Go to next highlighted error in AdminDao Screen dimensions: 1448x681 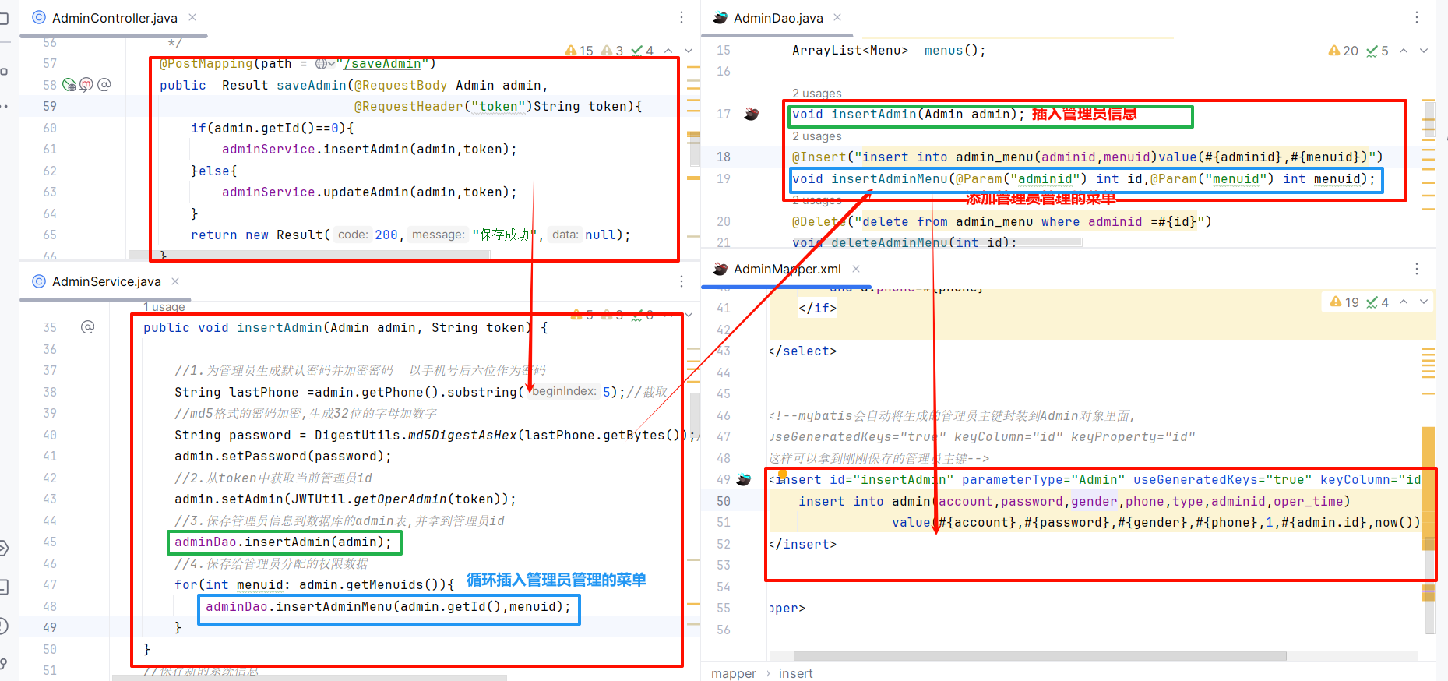pos(1424,51)
